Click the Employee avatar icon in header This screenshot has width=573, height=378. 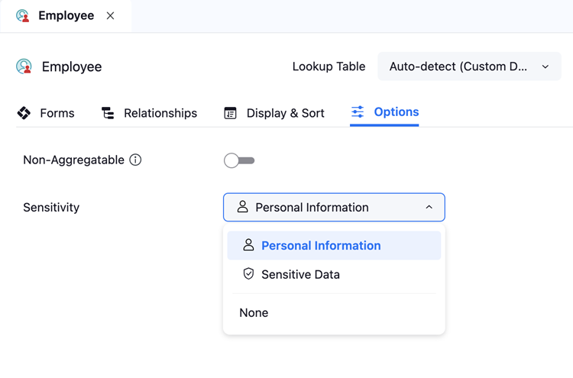tap(24, 67)
